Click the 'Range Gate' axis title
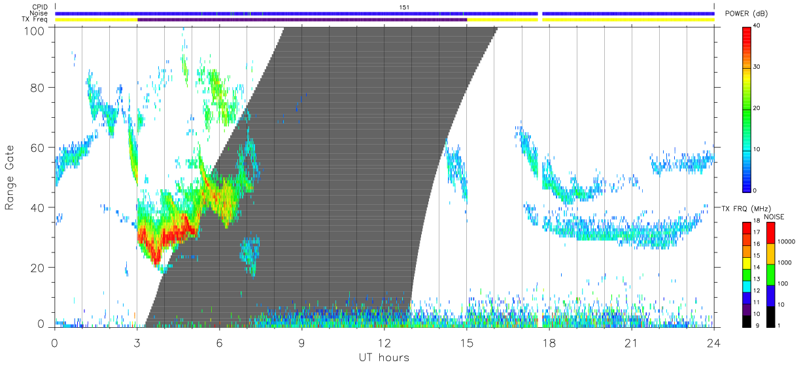 [x=10, y=177]
